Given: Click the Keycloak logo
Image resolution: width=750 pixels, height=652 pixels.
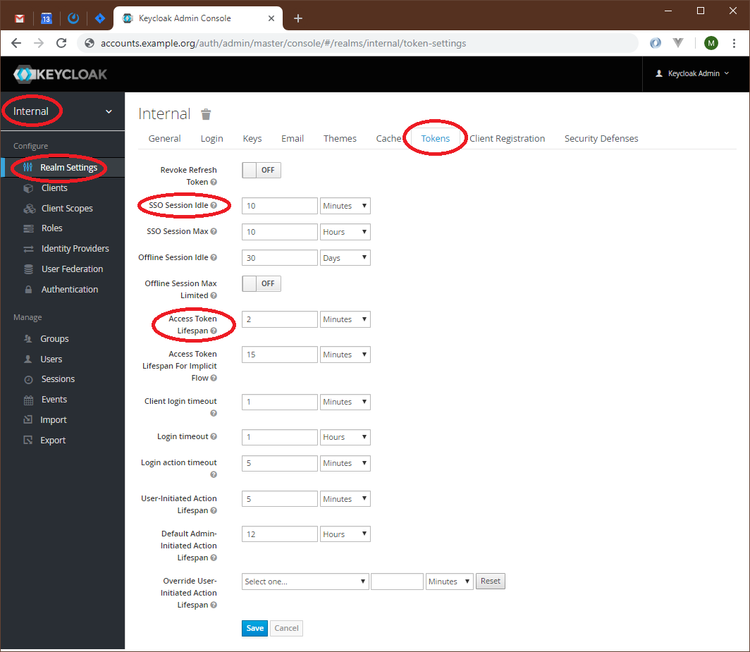Looking at the screenshot, I should 61,74.
